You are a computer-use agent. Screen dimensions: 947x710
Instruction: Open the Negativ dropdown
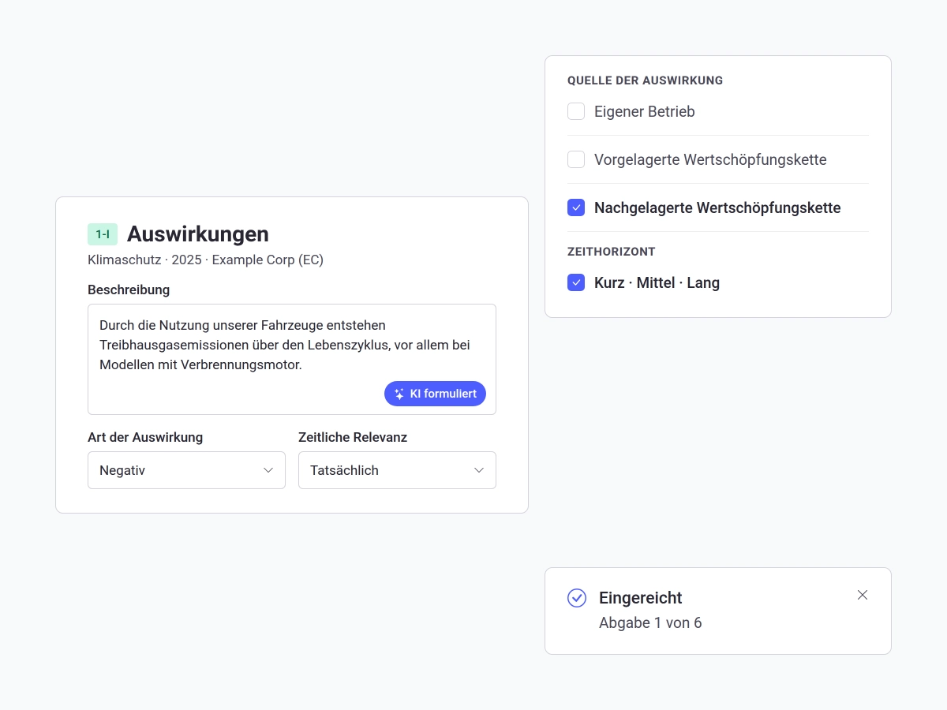pos(186,470)
